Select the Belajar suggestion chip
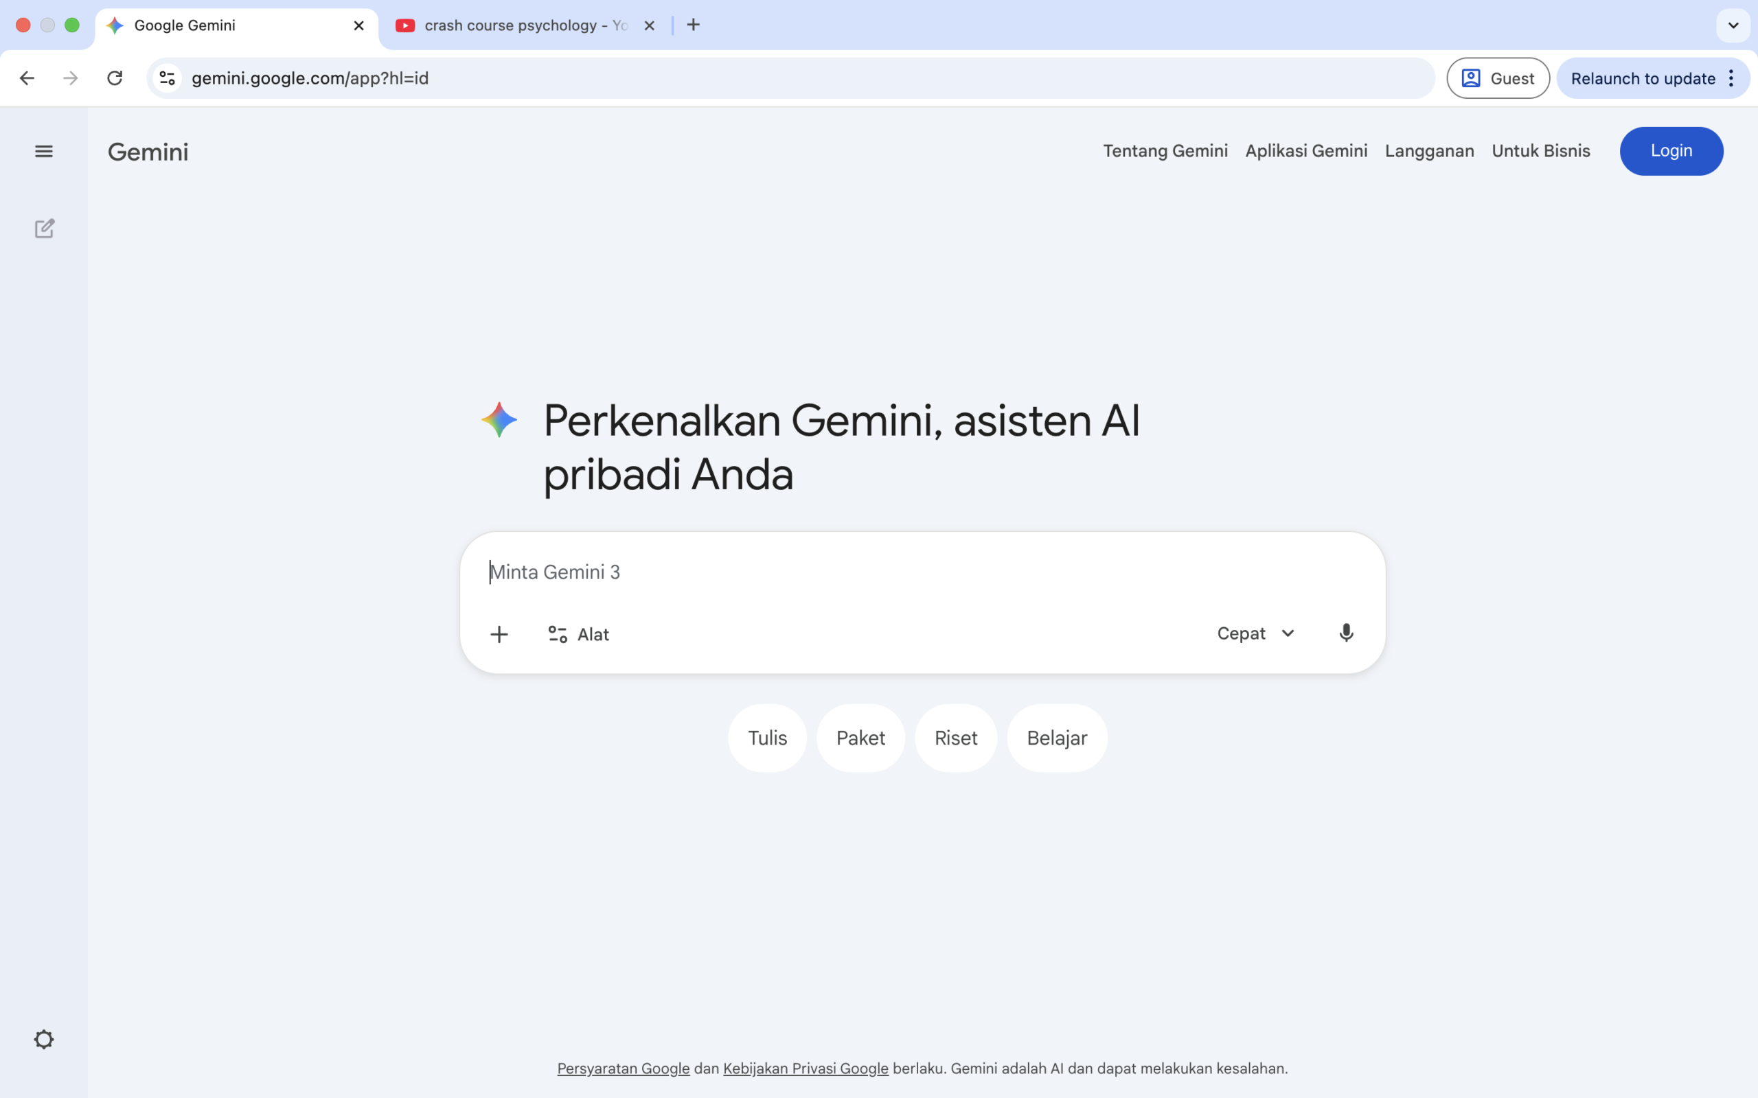The image size is (1758, 1098). coord(1055,737)
